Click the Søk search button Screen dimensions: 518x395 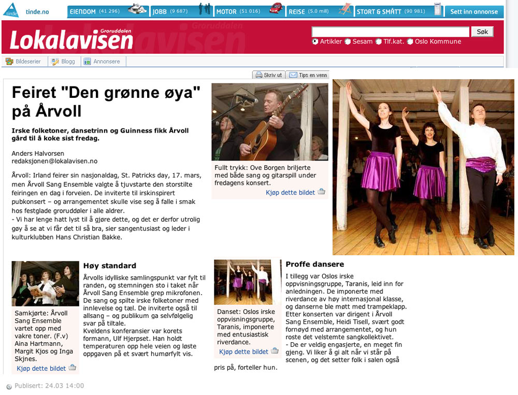coord(482,32)
